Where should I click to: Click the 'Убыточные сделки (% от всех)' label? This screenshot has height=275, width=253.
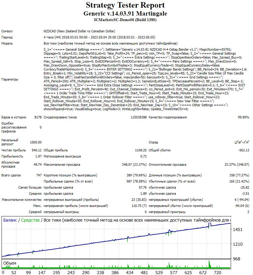click(x=172, y=181)
